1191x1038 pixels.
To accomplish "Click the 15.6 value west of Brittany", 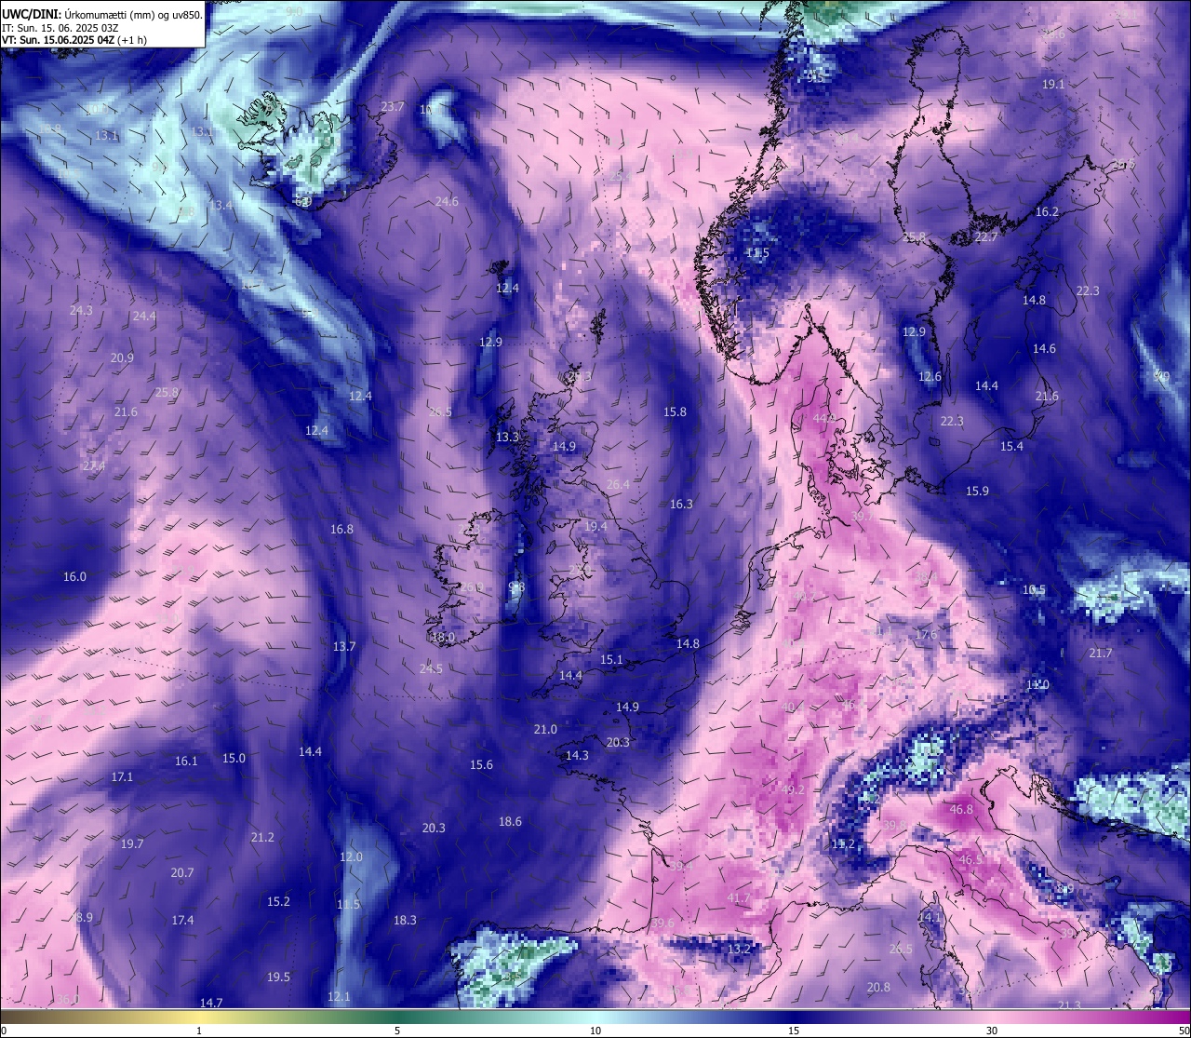I will coord(481,764).
